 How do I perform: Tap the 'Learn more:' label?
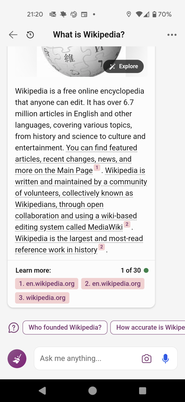click(33, 270)
